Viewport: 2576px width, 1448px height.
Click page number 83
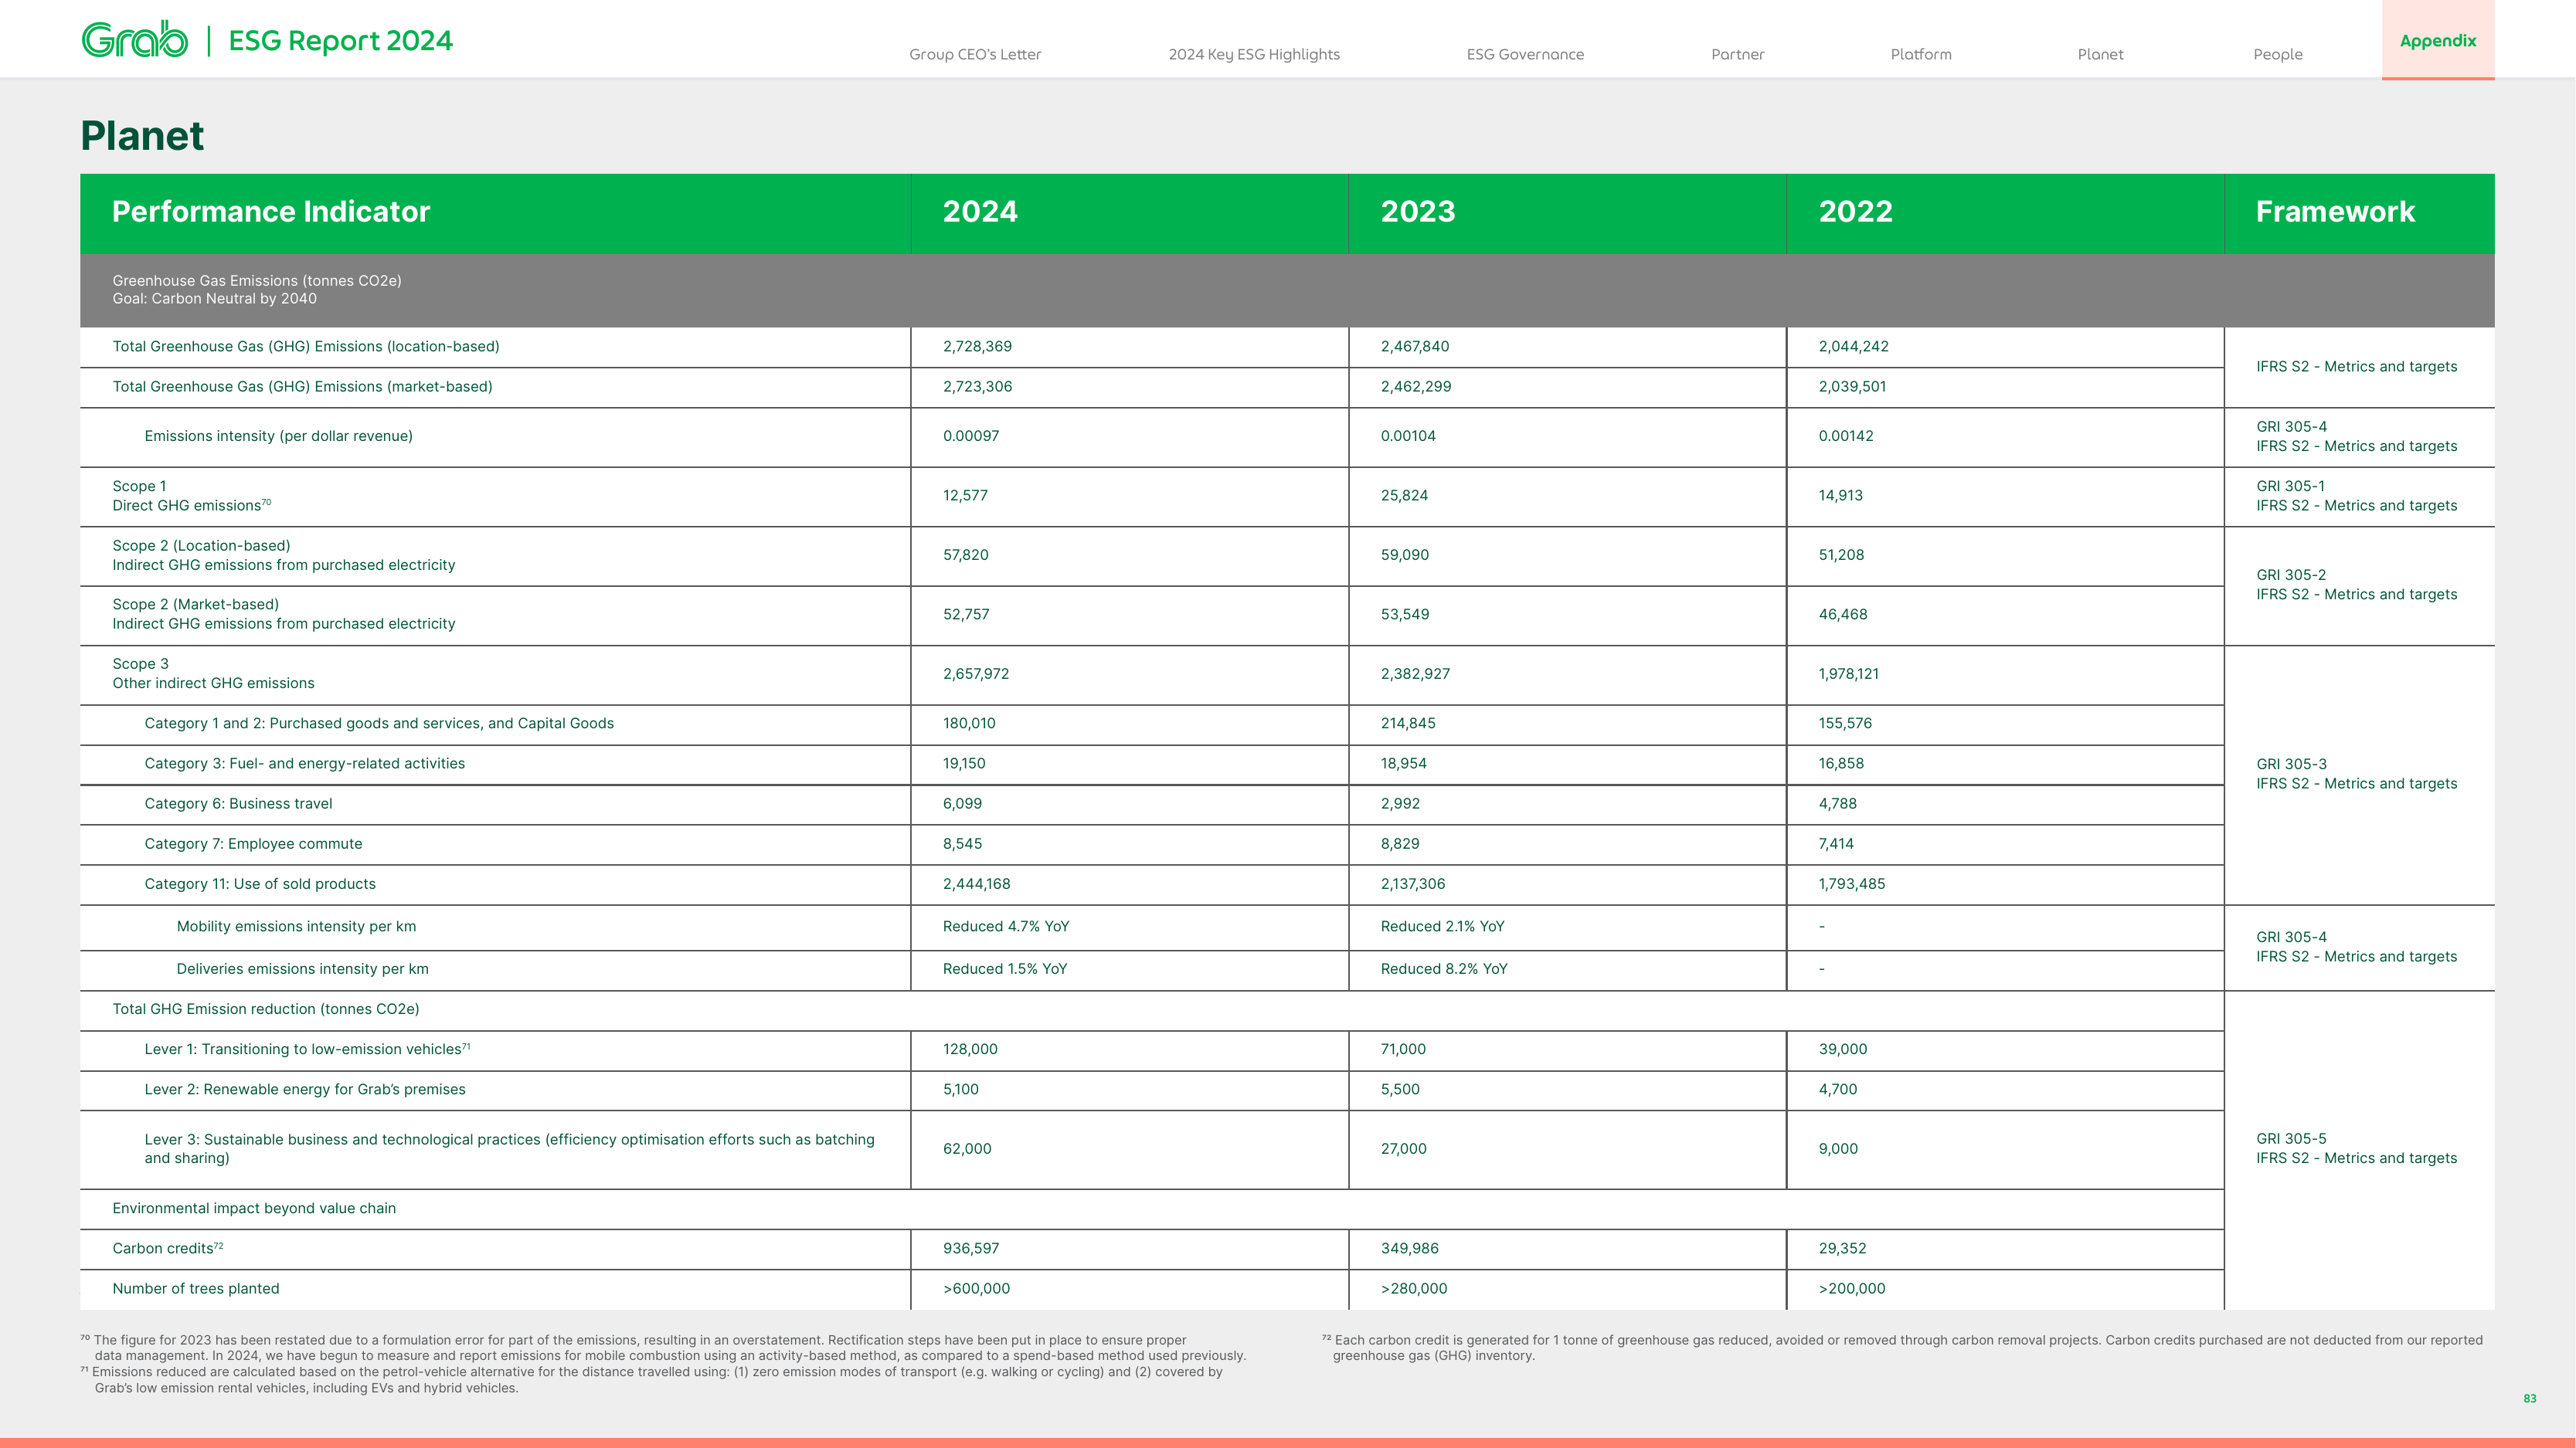click(2530, 1398)
